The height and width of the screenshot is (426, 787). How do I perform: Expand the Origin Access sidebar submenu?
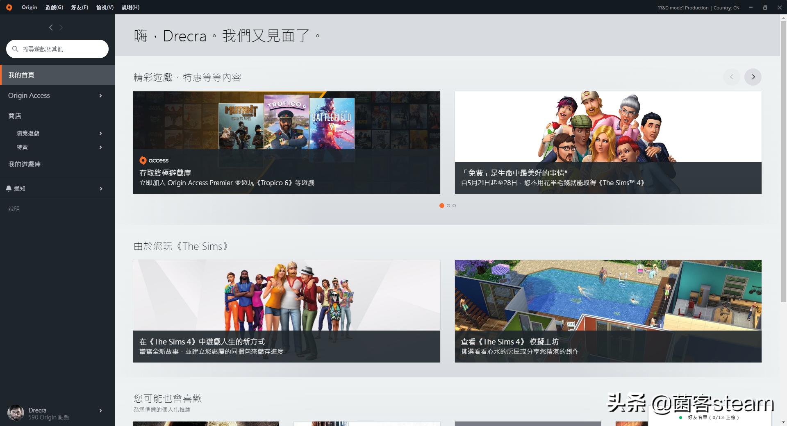tap(100, 95)
